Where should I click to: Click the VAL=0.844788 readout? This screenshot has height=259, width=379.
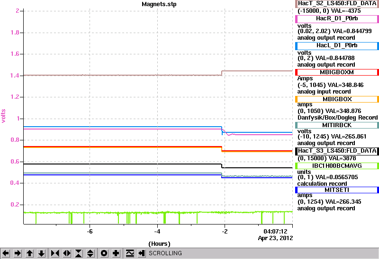pos(335,58)
